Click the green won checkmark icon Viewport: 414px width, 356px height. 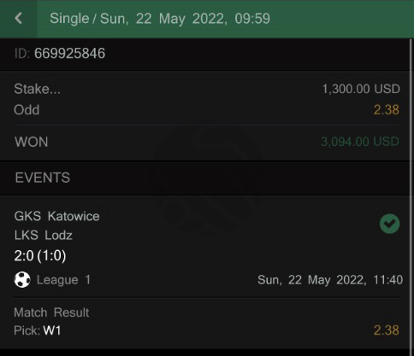coord(389,224)
